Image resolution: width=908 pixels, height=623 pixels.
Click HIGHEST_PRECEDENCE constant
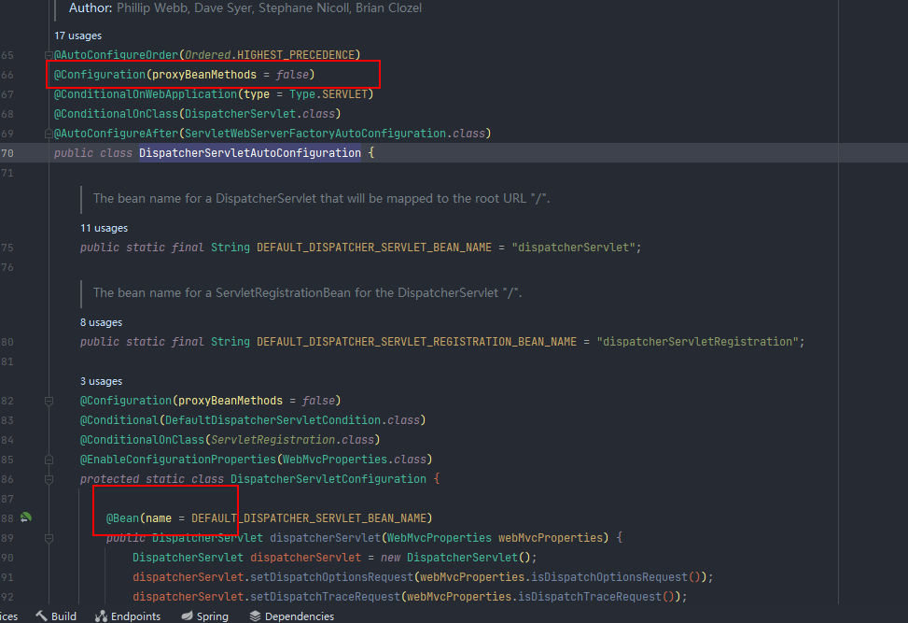click(295, 55)
